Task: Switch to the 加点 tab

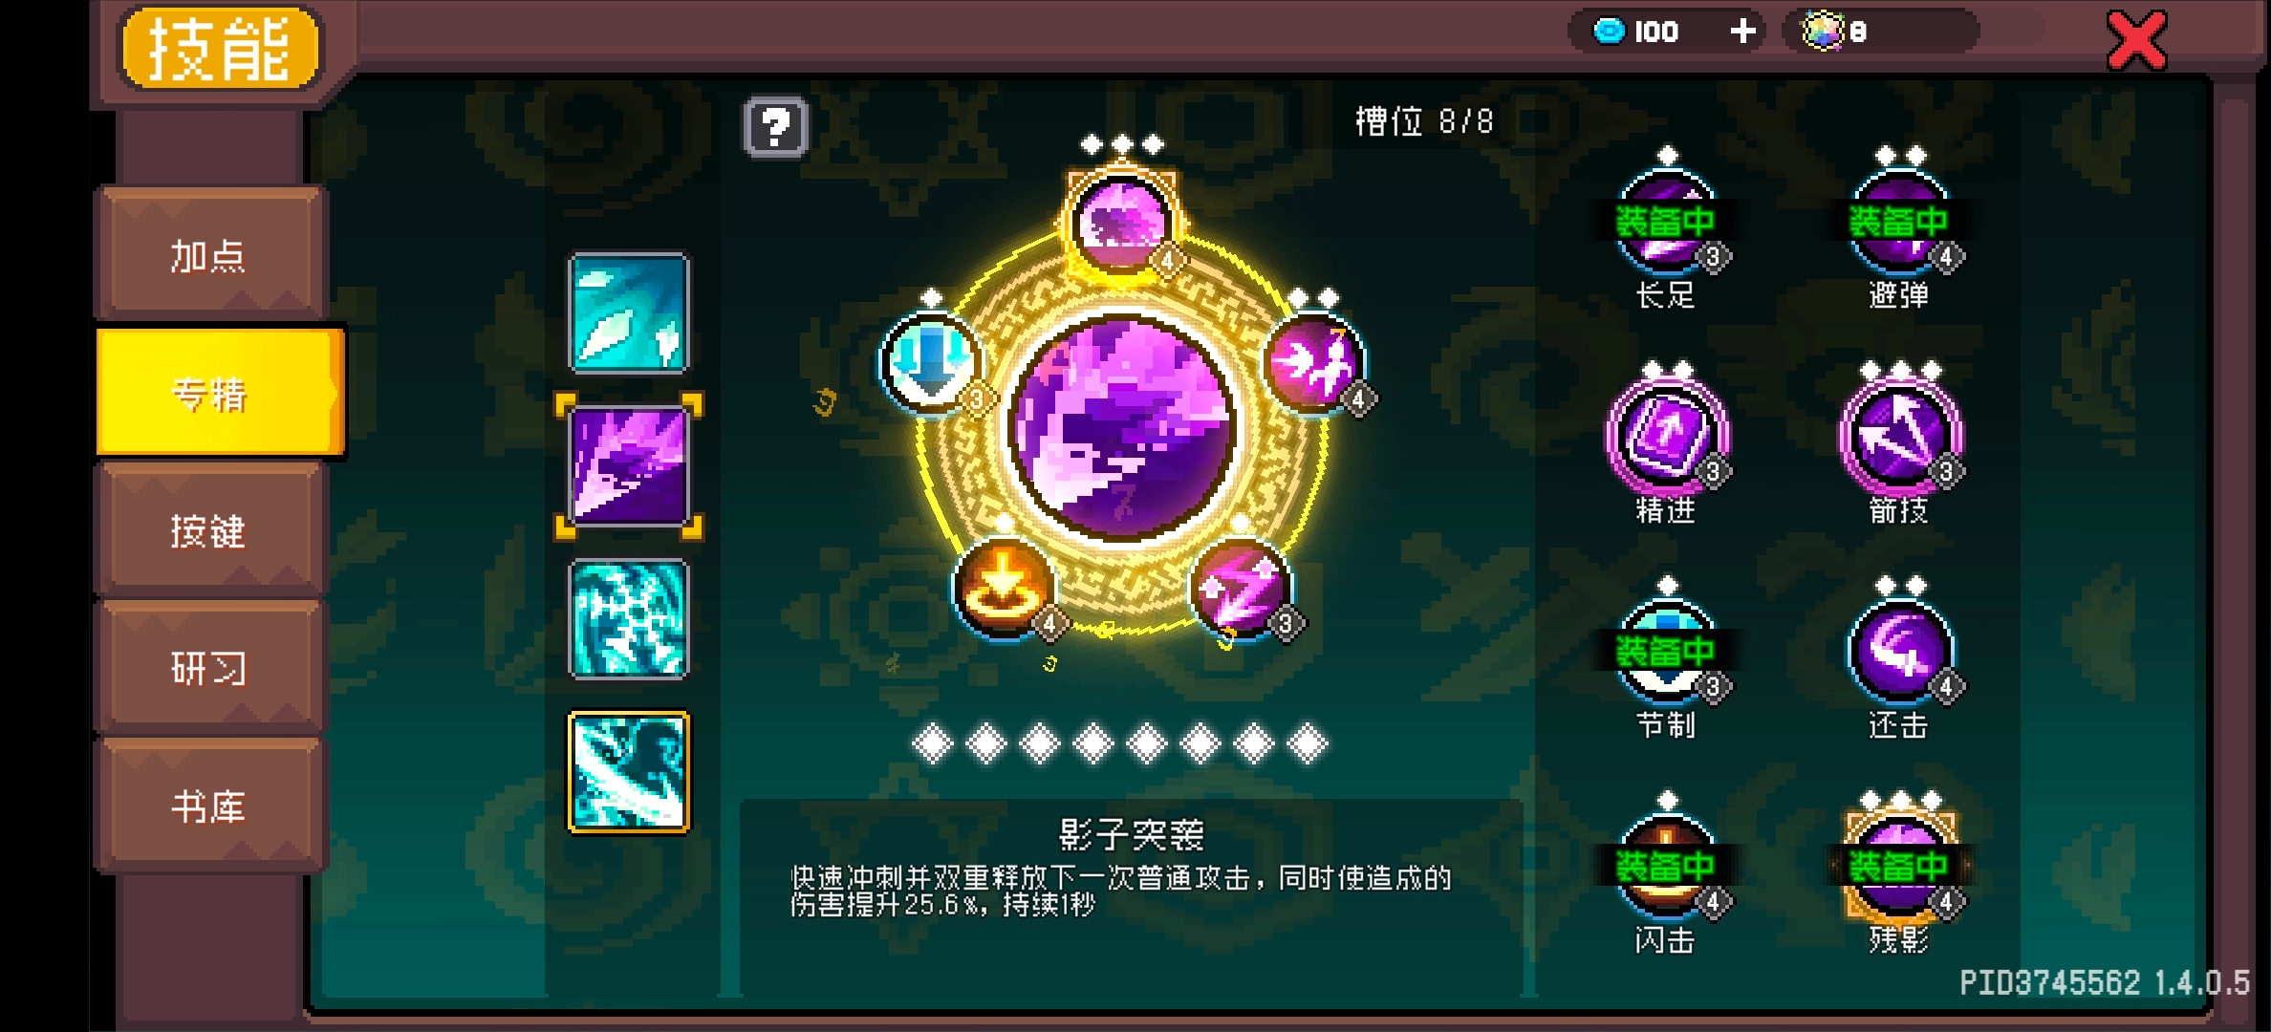Action: (210, 255)
